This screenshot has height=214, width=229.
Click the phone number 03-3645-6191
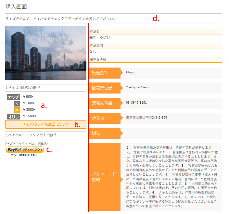(136, 103)
